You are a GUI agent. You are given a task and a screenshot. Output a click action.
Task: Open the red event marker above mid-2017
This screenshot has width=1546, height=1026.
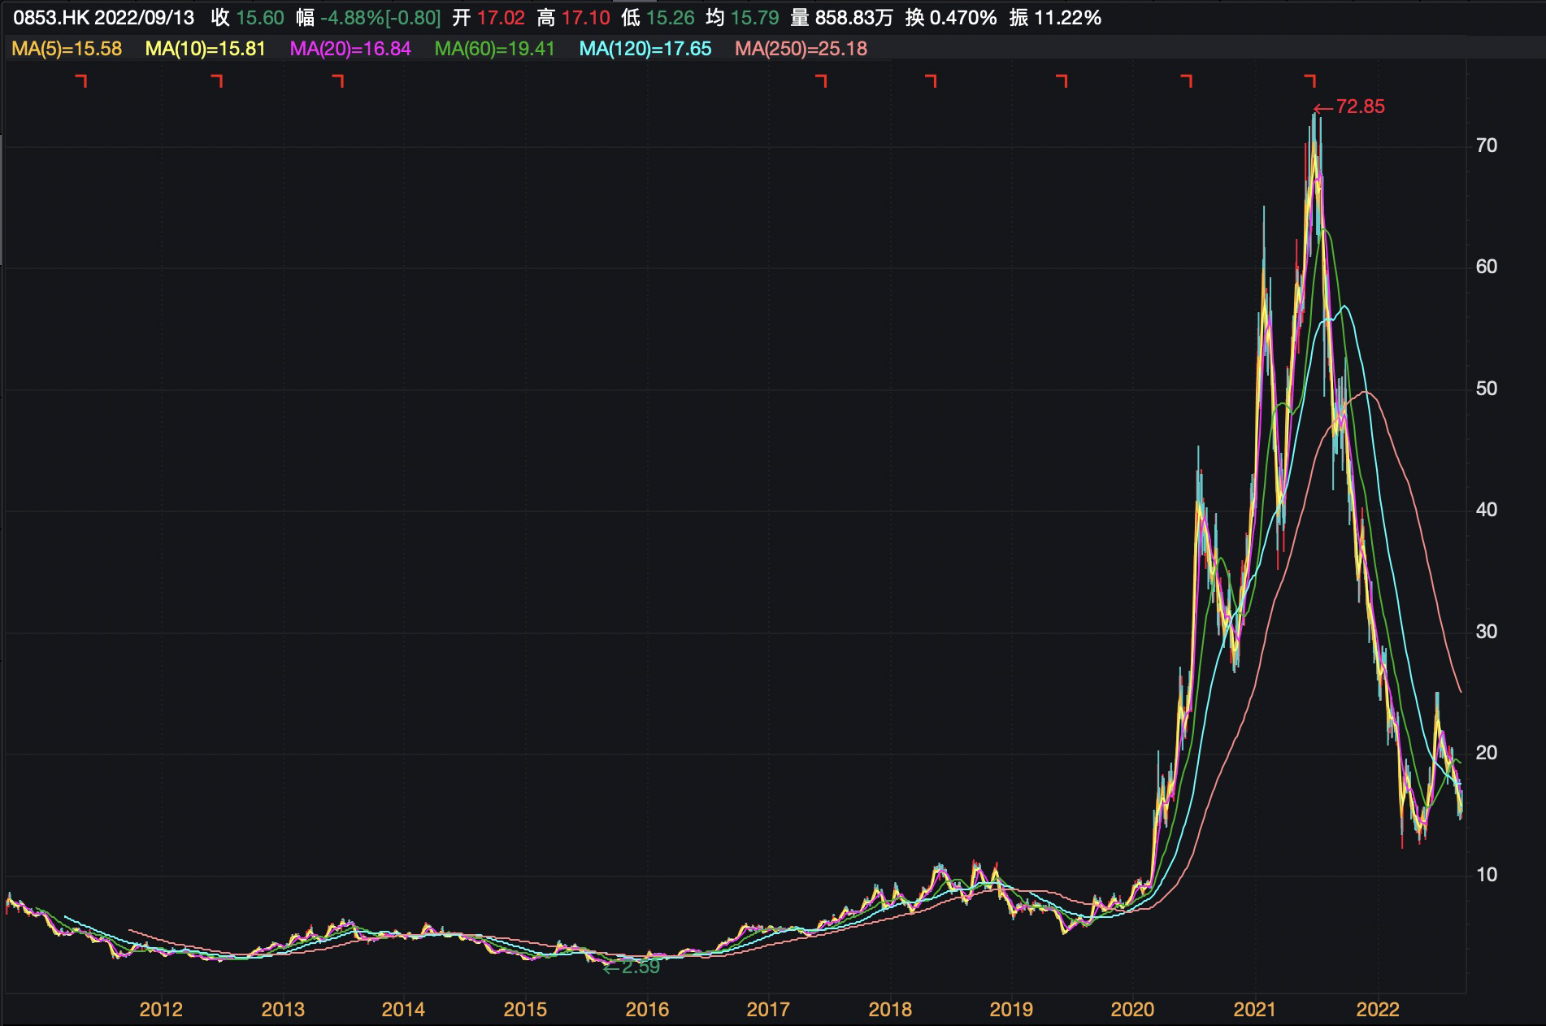822,80
